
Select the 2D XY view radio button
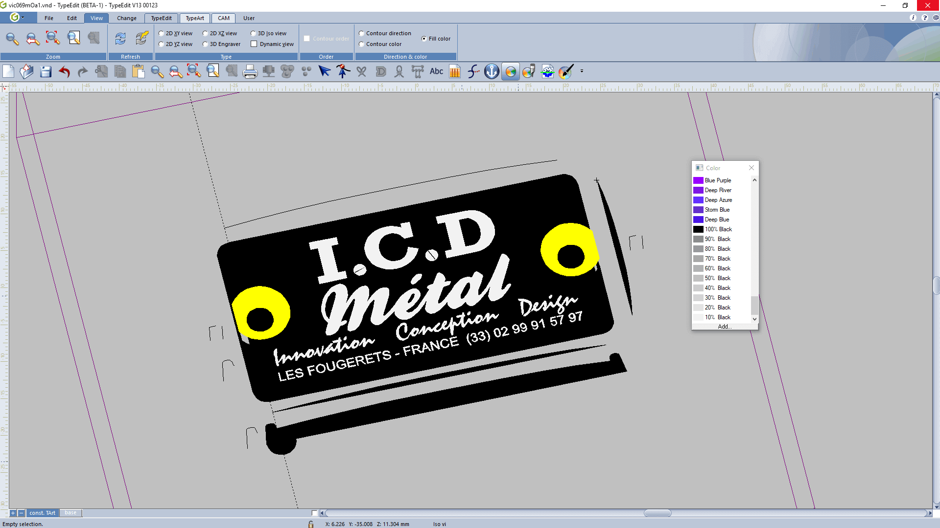coord(162,34)
